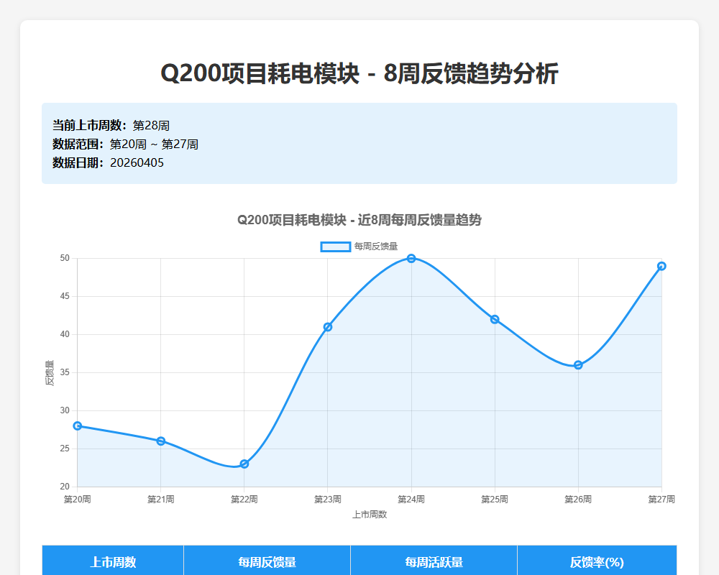Click the 每周活跃量 table column header

434,561
